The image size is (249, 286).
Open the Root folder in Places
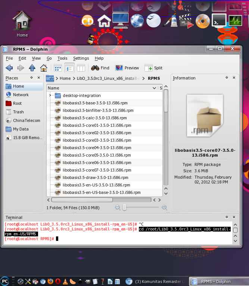(x=24, y=103)
